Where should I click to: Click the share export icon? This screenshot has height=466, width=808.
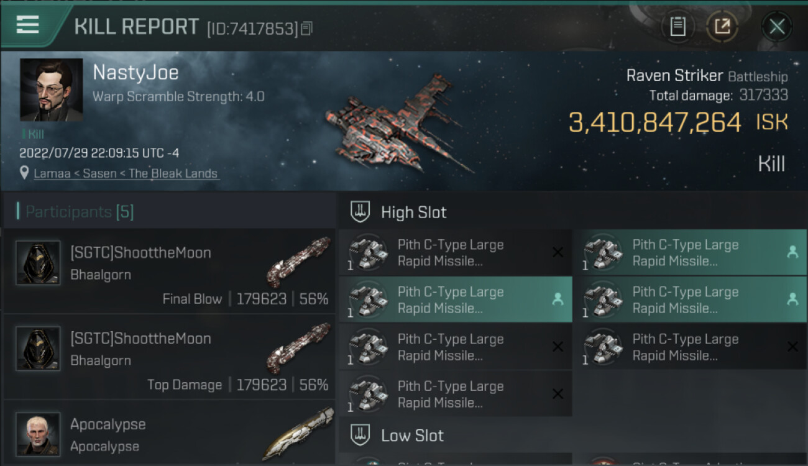[722, 26]
